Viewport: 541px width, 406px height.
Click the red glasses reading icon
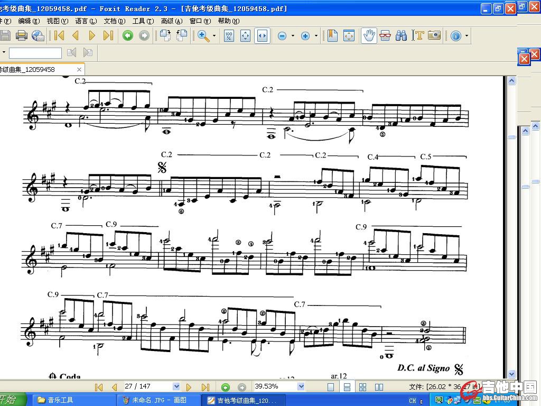click(x=385, y=35)
